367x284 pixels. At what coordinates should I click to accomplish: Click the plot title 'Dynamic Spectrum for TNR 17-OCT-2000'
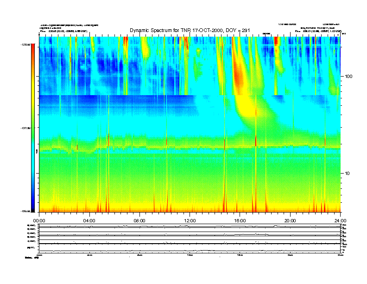(x=190, y=30)
